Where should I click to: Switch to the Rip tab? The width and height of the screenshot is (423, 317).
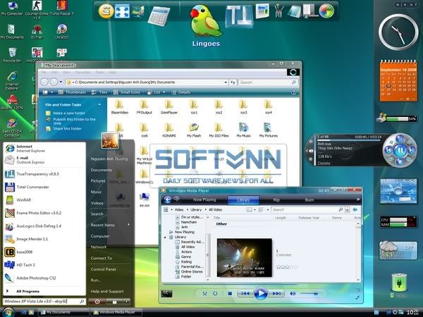click(x=276, y=200)
